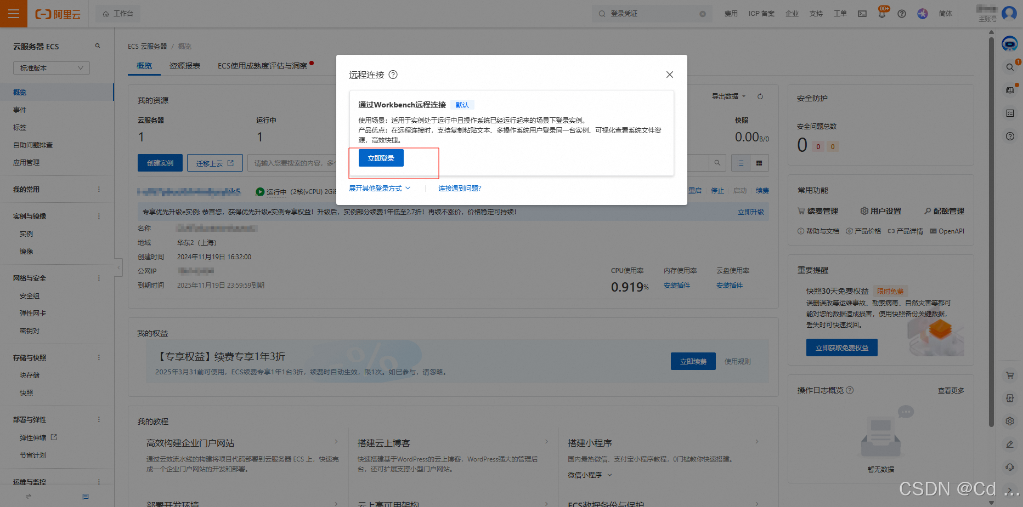Click the 立即续费 button
Image resolution: width=1023 pixels, height=507 pixels.
693,361
